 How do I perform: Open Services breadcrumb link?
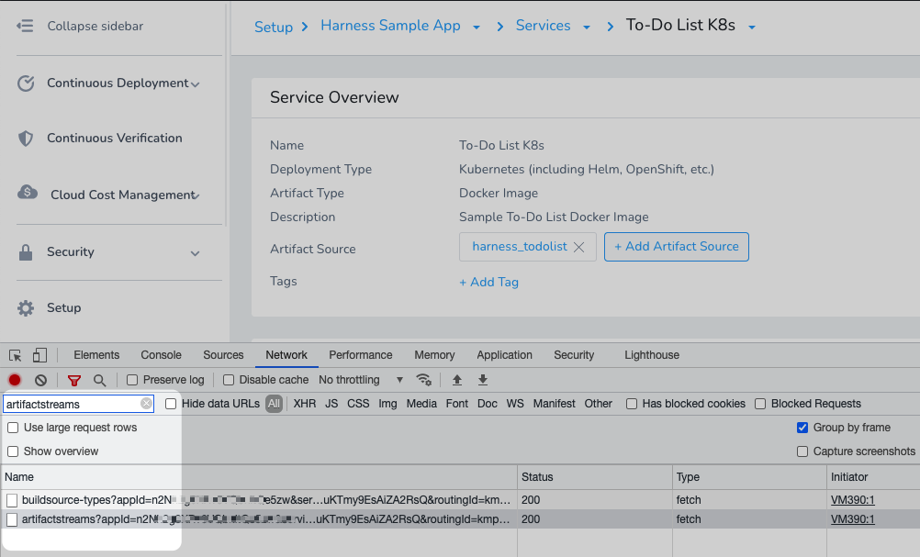pos(543,26)
